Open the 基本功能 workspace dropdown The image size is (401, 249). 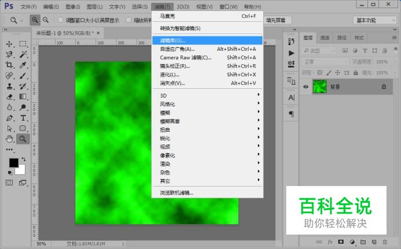pyautogui.click(x=375, y=20)
